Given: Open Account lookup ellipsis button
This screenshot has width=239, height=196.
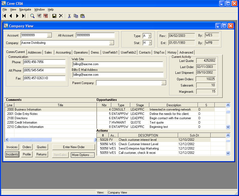Looking at the screenshot, I should (49, 35).
